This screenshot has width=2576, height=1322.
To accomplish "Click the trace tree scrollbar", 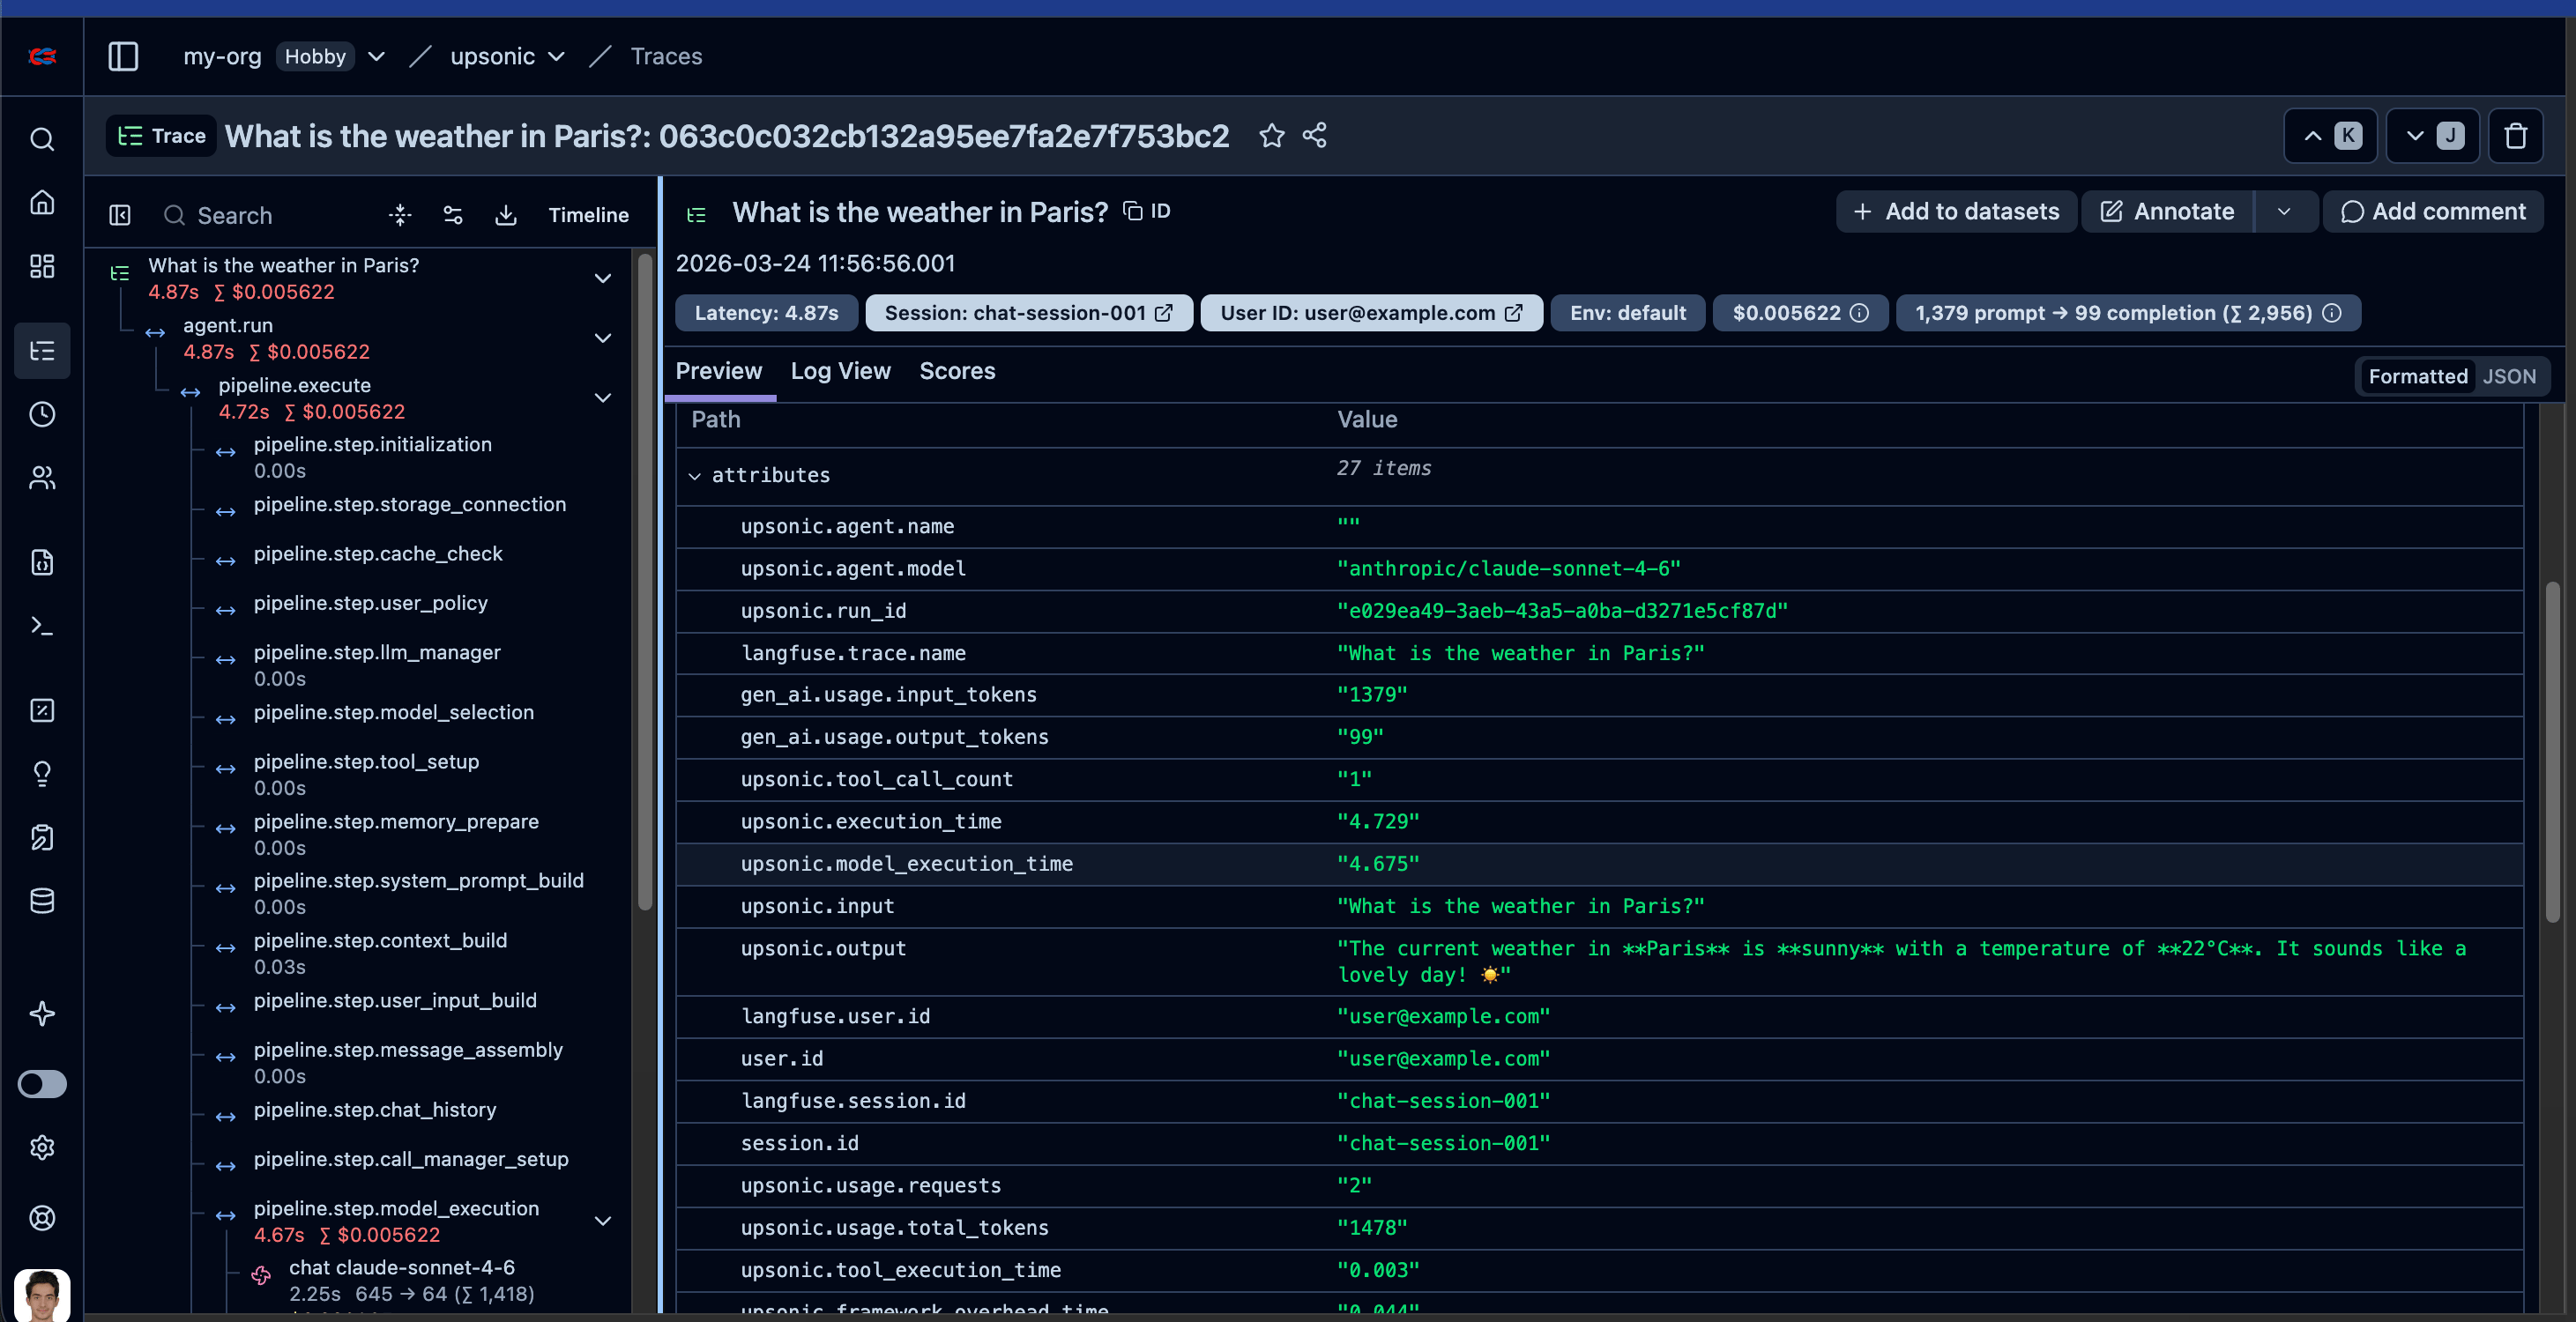I will point(645,580).
